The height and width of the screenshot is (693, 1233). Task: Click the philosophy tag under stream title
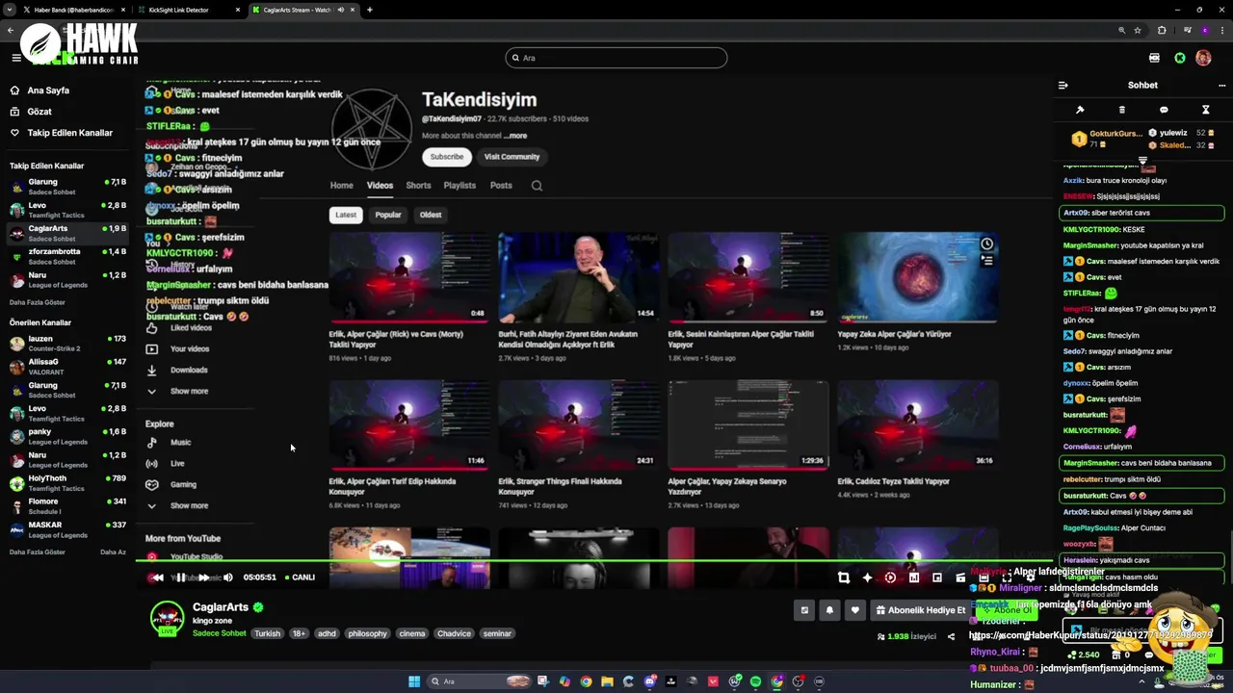pyautogui.click(x=367, y=633)
